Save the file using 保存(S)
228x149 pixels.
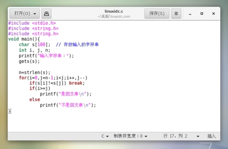click(x=157, y=14)
